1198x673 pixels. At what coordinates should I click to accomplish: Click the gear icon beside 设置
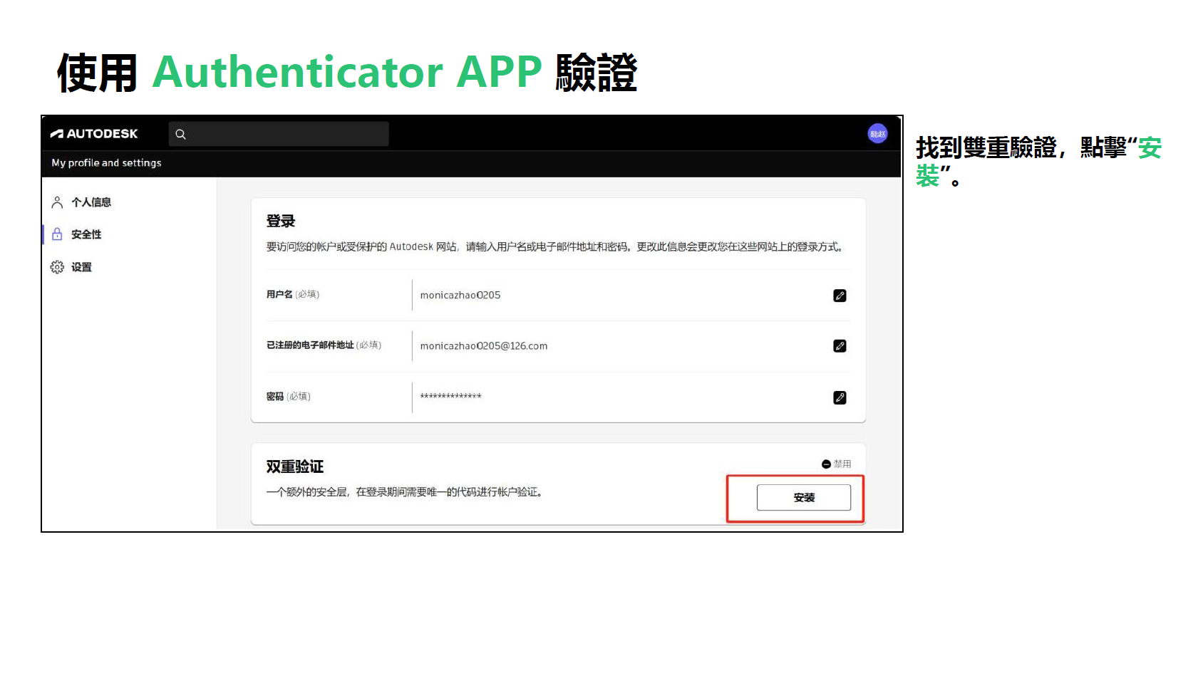click(57, 267)
